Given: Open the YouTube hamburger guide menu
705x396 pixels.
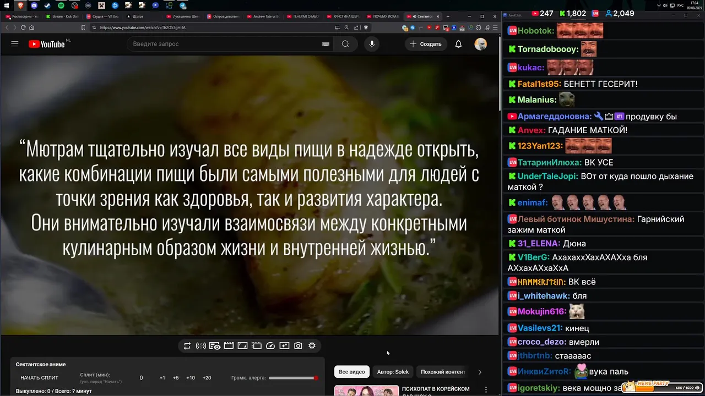Looking at the screenshot, I should point(15,44).
